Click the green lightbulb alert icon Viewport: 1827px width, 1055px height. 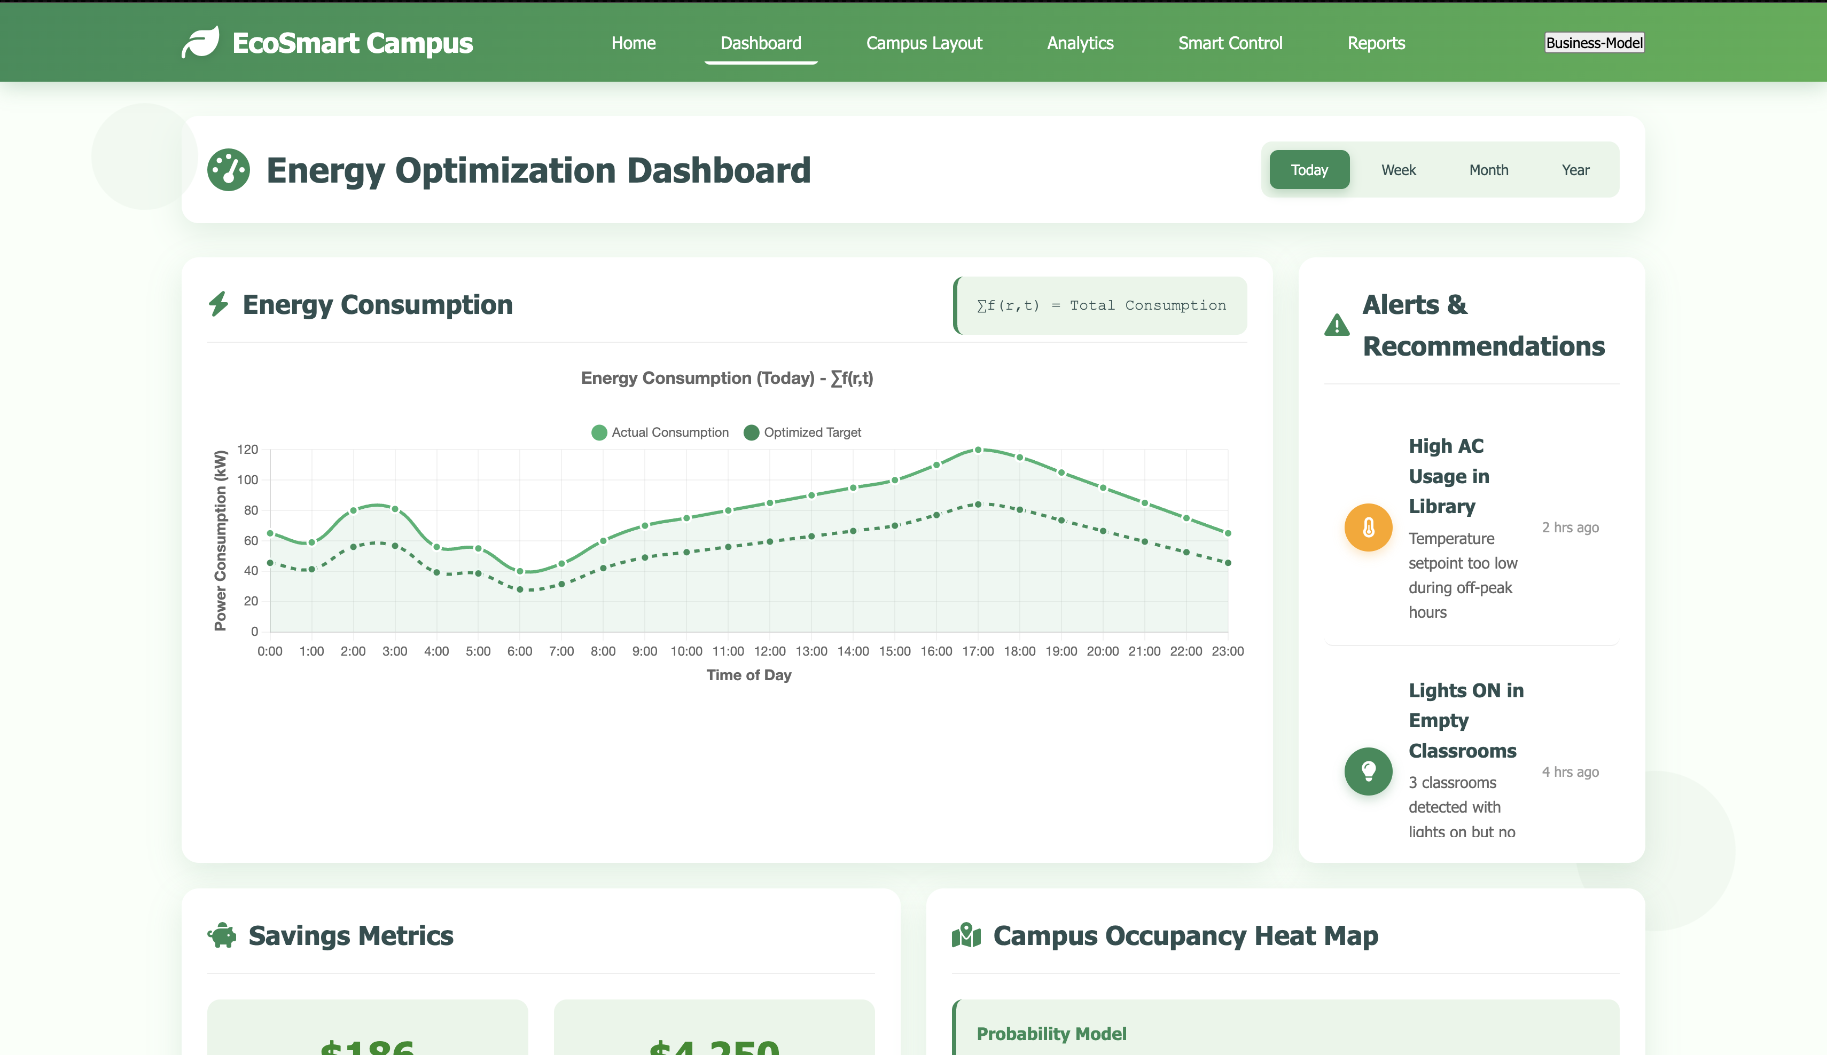[1368, 771]
